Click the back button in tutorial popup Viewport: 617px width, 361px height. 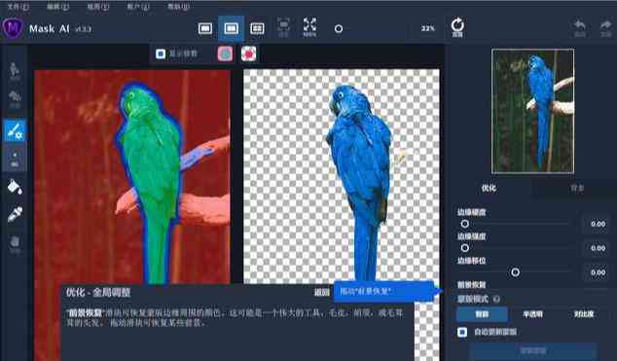pos(321,292)
